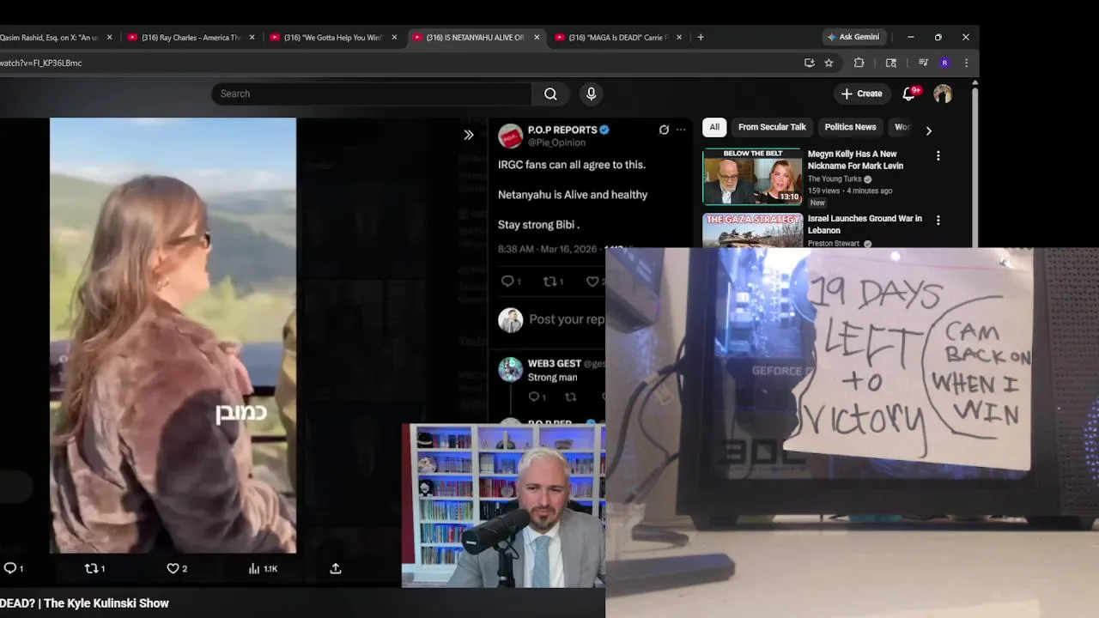Switch to We Gotta Help You Win tab
The image size is (1099, 618).
pos(332,37)
